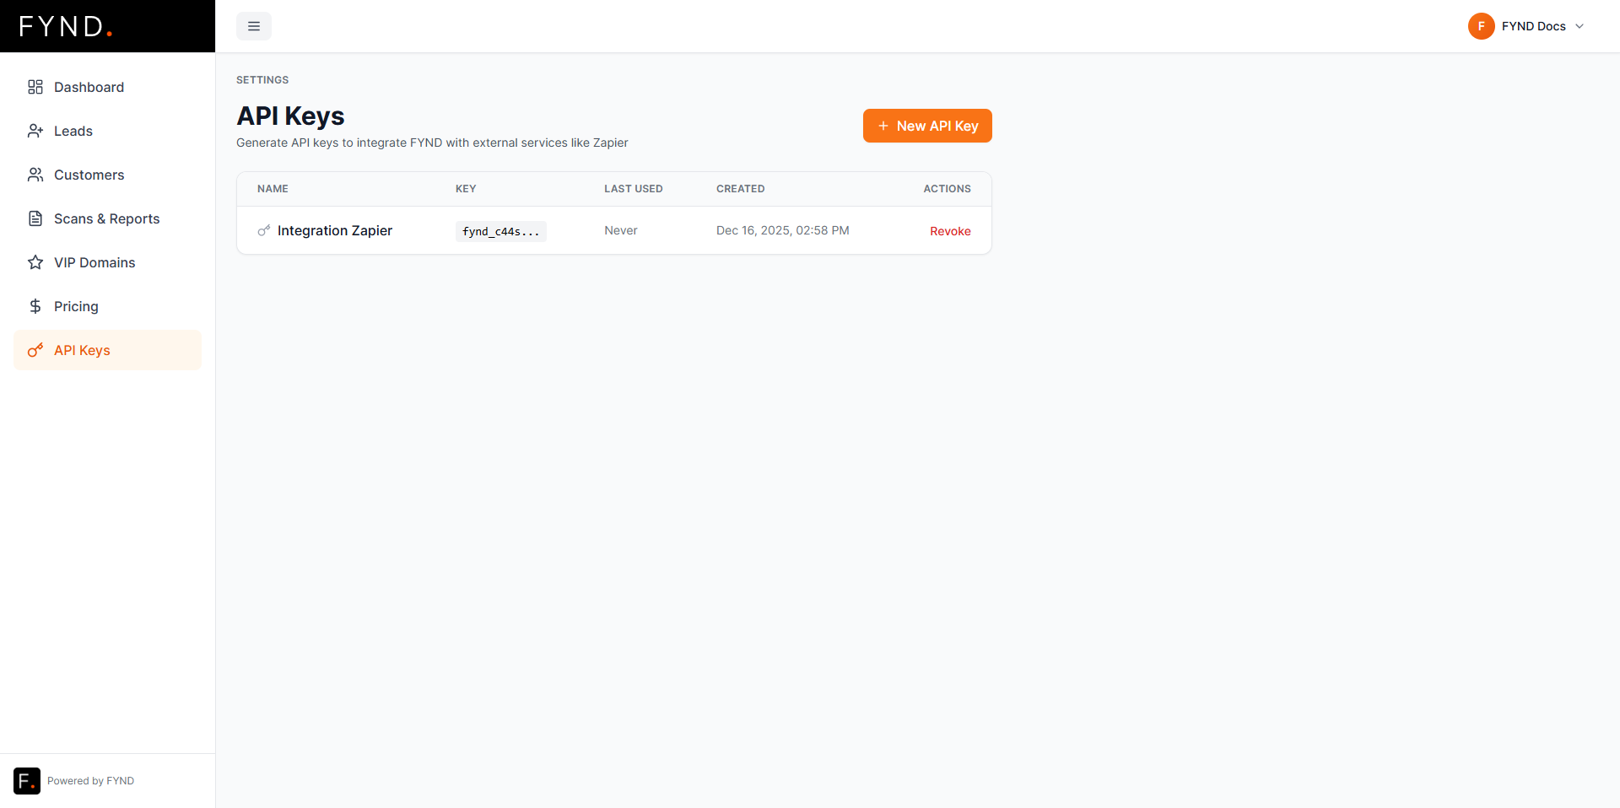Click the orange F avatar icon
This screenshot has height=808, width=1620.
[x=1481, y=26]
